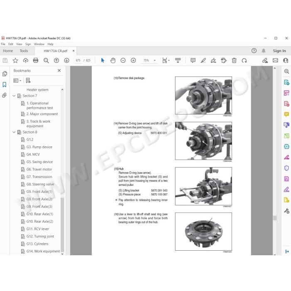Add a comment sticky note
This screenshot has height=291, width=291.
click(193, 60)
